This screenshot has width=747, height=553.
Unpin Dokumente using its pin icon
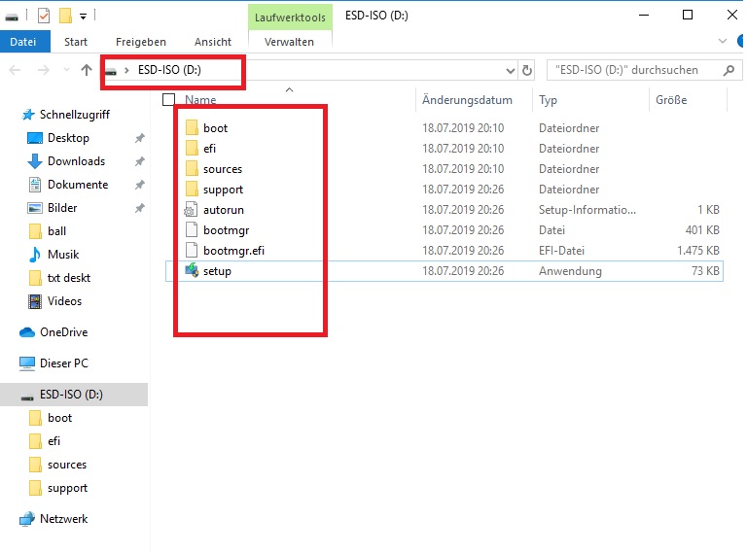(140, 185)
